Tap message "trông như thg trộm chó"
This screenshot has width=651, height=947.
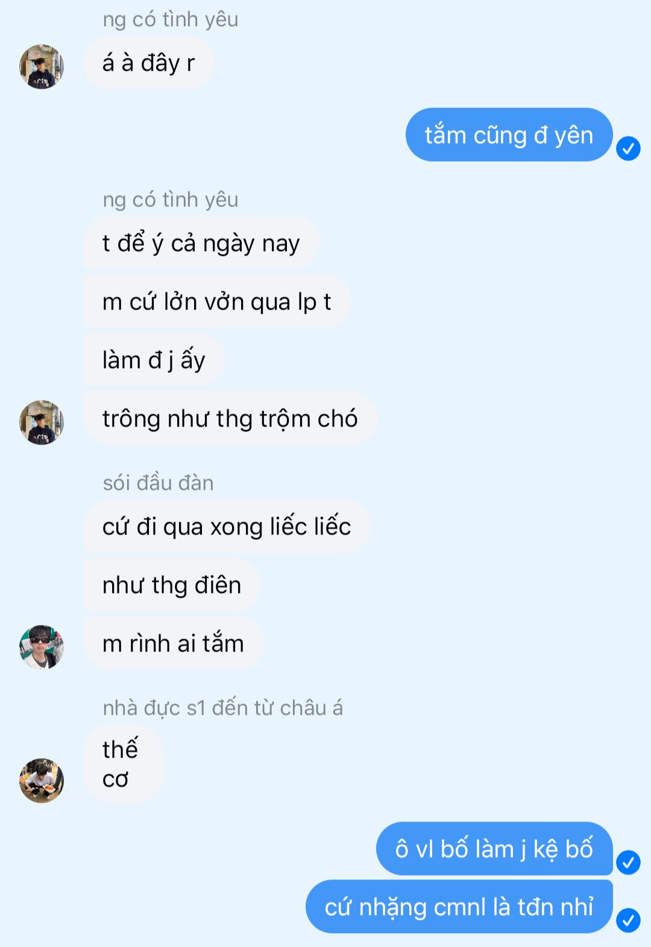tap(230, 419)
